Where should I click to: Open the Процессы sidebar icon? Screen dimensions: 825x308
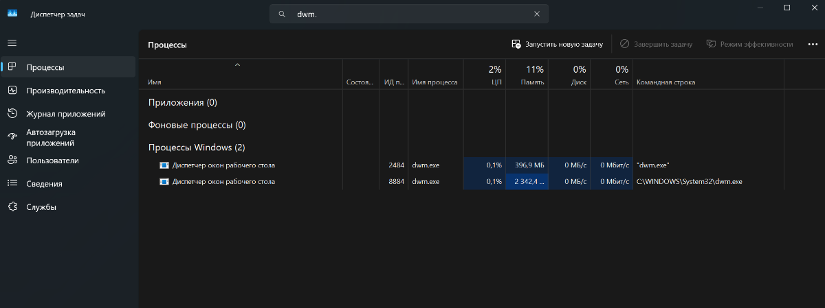12,67
